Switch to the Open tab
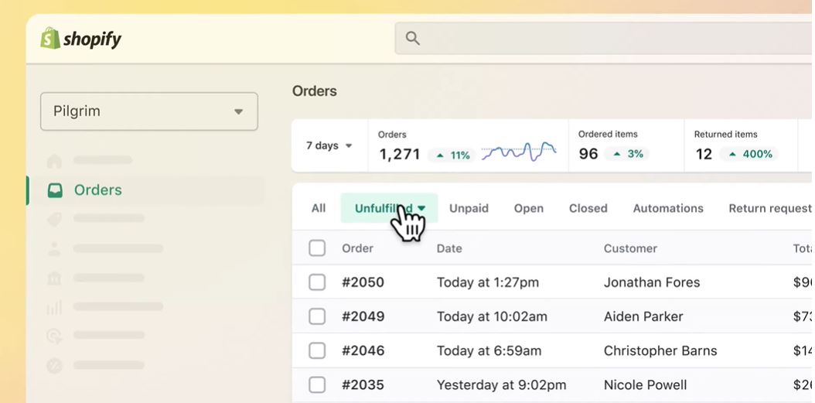This screenshot has width=815, height=403. click(x=529, y=209)
